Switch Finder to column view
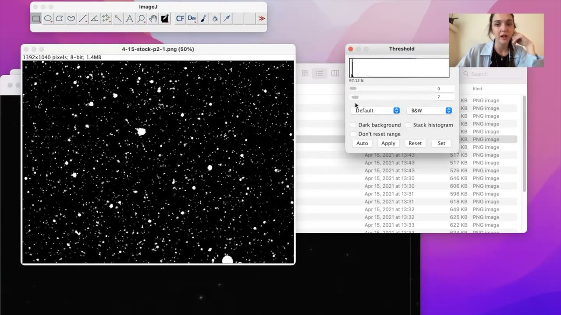561x315 pixels. click(x=335, y=73)
